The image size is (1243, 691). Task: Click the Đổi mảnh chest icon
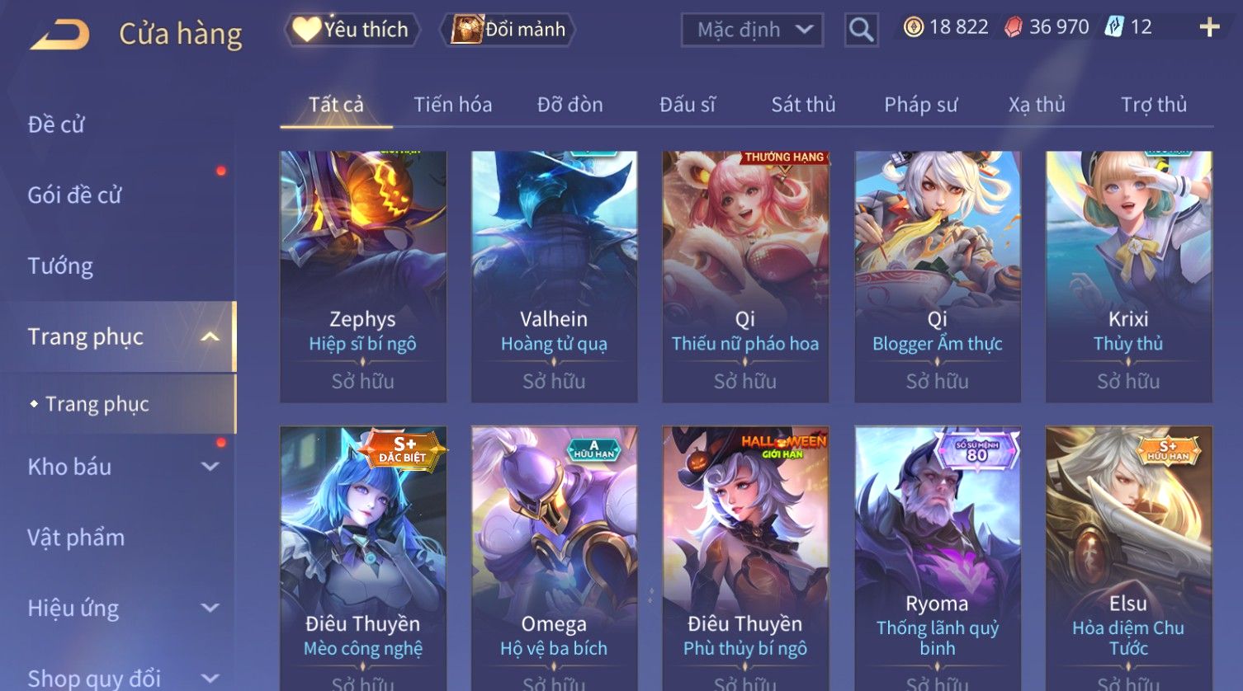click(x=466, y=30)
